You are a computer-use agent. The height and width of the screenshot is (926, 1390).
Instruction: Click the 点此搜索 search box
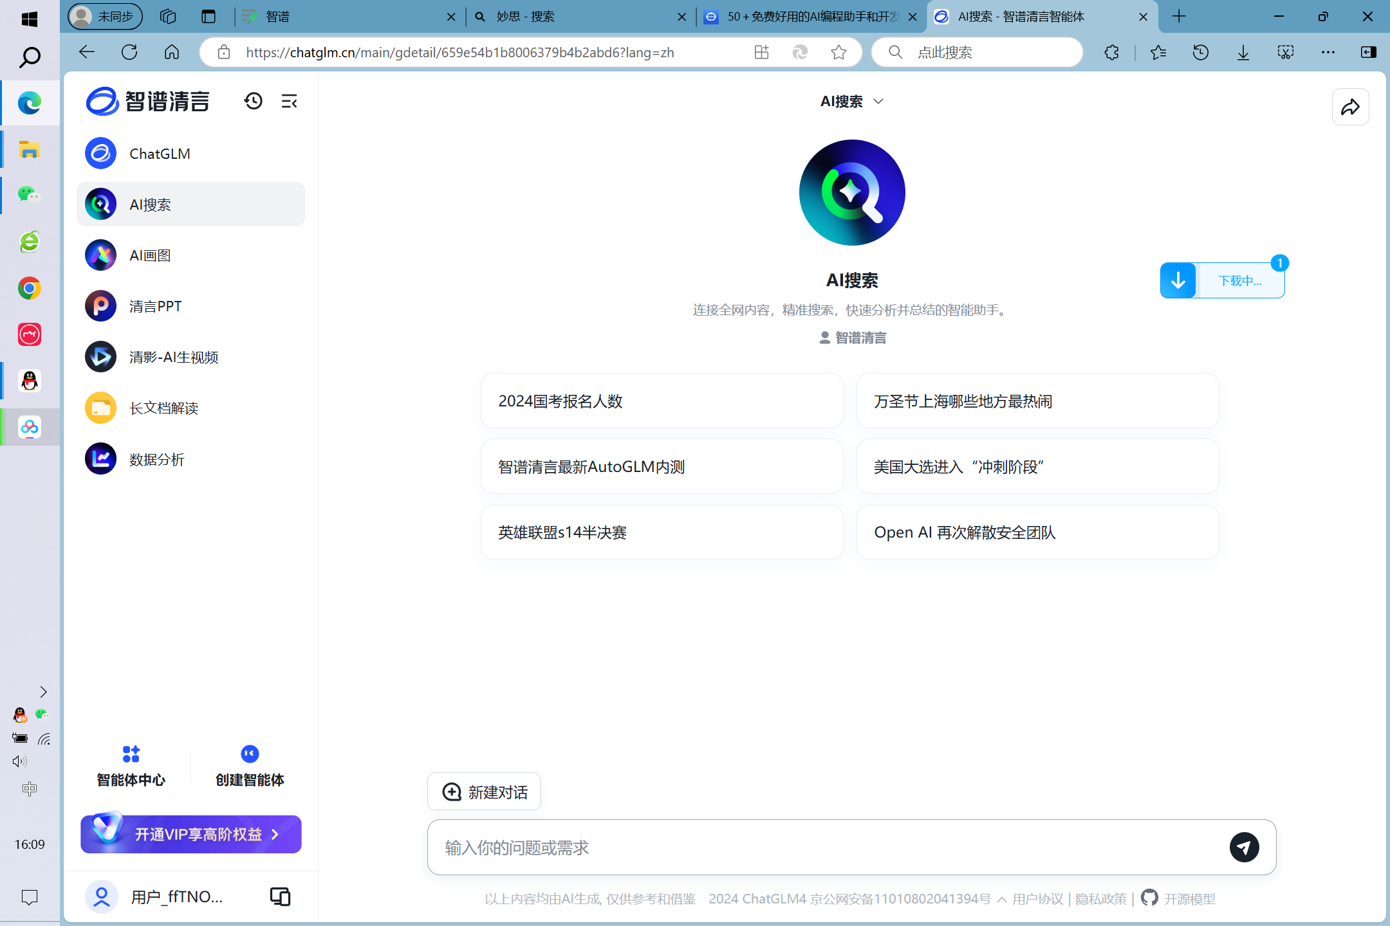978,52
